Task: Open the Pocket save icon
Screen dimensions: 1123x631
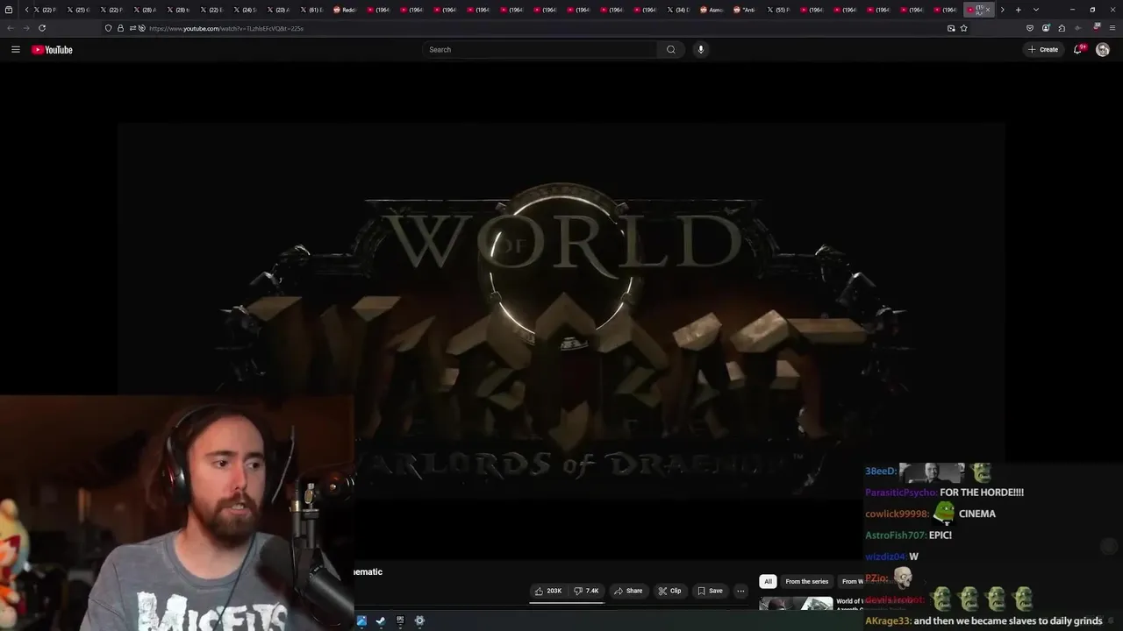Action: click(1030, 28)
